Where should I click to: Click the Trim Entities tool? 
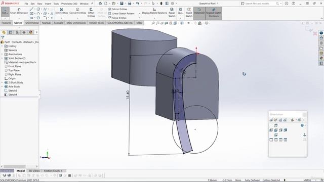pos(61,11)
